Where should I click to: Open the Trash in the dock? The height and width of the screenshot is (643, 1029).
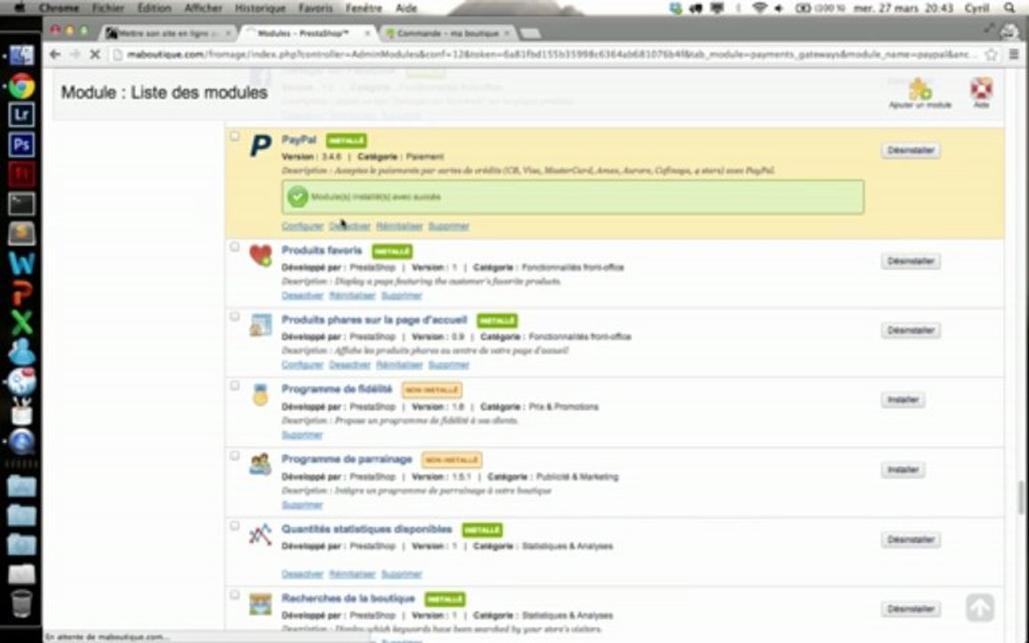click(21, 602)
